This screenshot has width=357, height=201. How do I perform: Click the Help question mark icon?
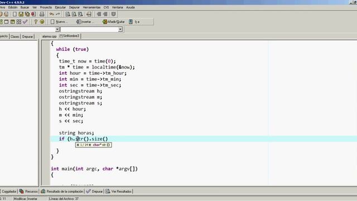point(36,22)
